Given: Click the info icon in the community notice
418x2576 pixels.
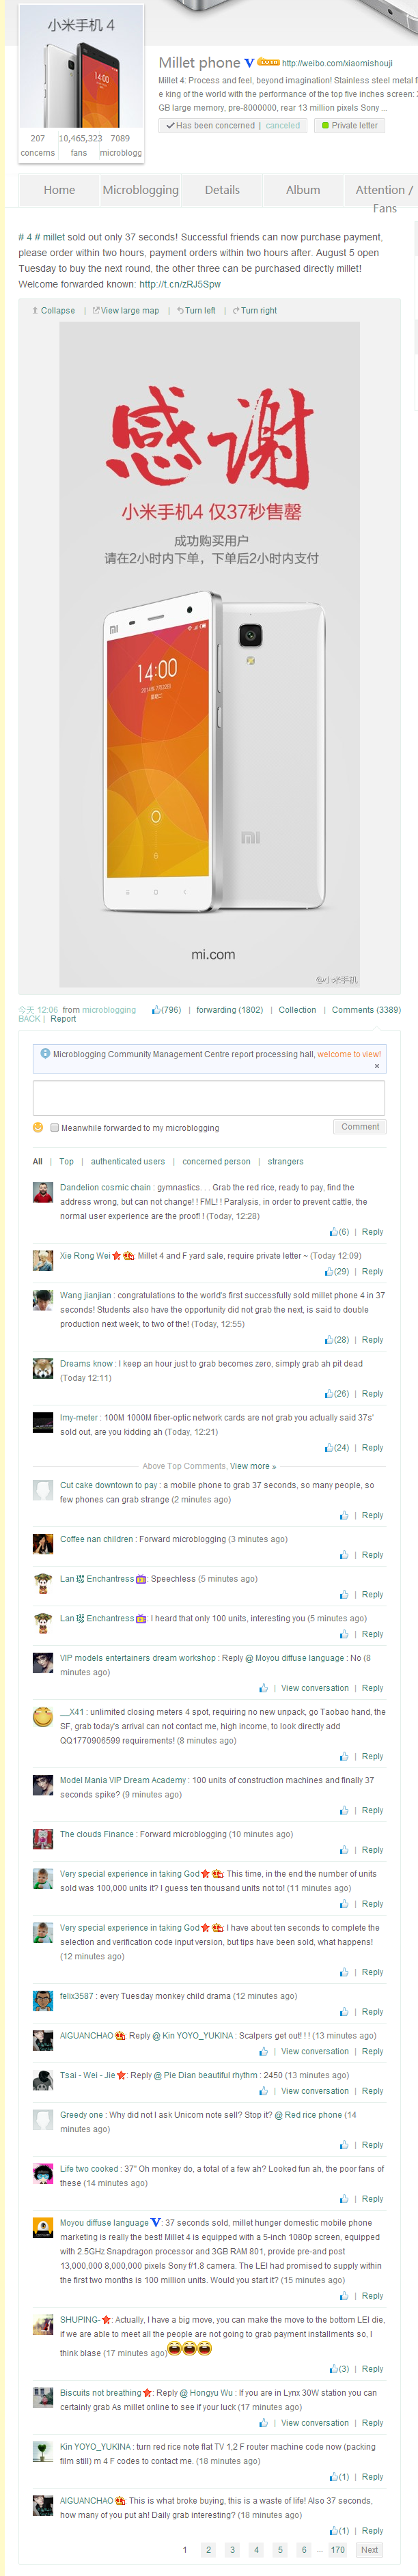Looking at the screenshot, I should point(45,1053).
